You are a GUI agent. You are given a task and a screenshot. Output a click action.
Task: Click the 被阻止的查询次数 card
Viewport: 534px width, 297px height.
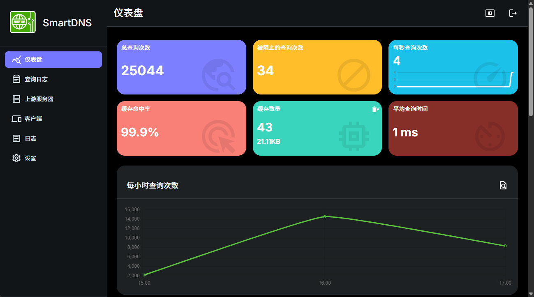(x=317, y=67)
